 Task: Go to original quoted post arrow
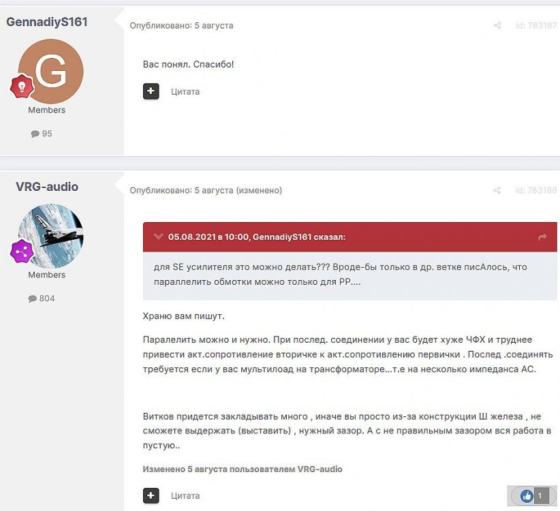[x=542, y=237]
